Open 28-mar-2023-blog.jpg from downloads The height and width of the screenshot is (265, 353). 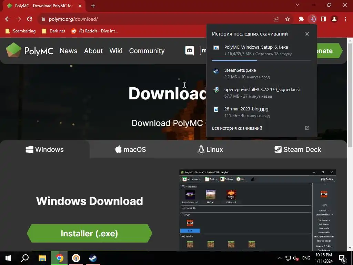(261, 112)
